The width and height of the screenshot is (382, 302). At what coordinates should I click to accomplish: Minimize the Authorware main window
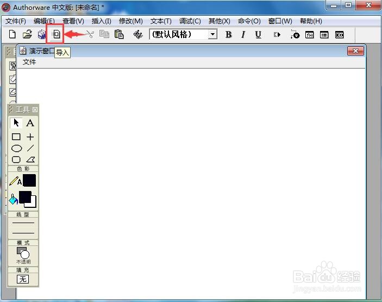pos(334,5)
